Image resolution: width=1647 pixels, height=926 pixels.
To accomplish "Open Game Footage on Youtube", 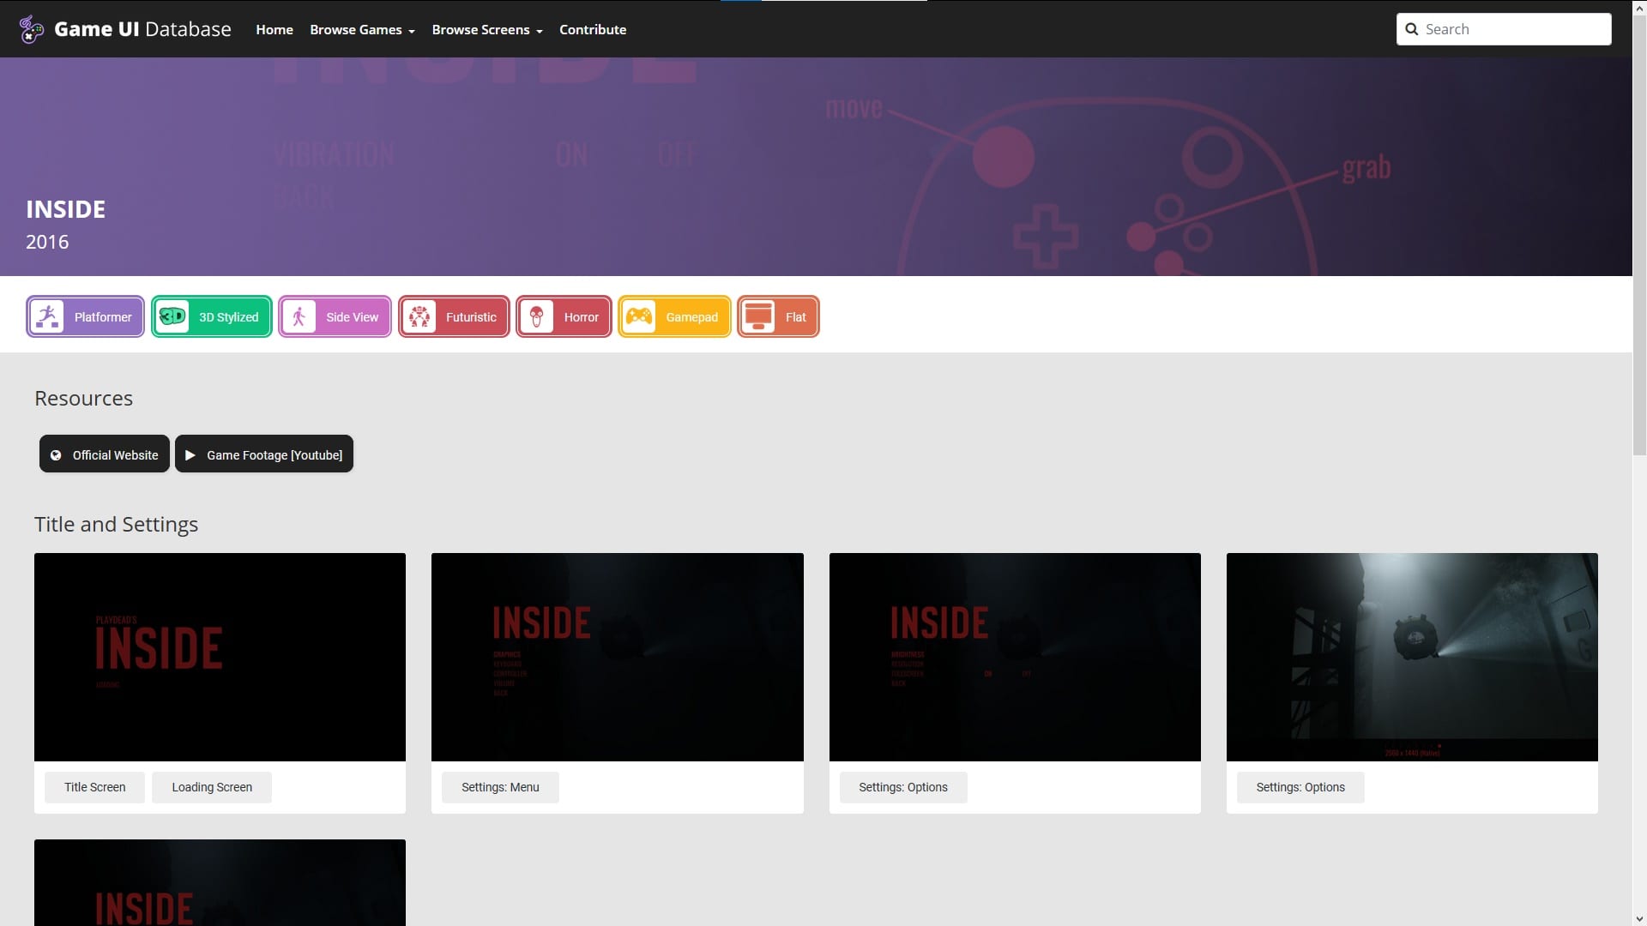I will [x=264, y=454].
